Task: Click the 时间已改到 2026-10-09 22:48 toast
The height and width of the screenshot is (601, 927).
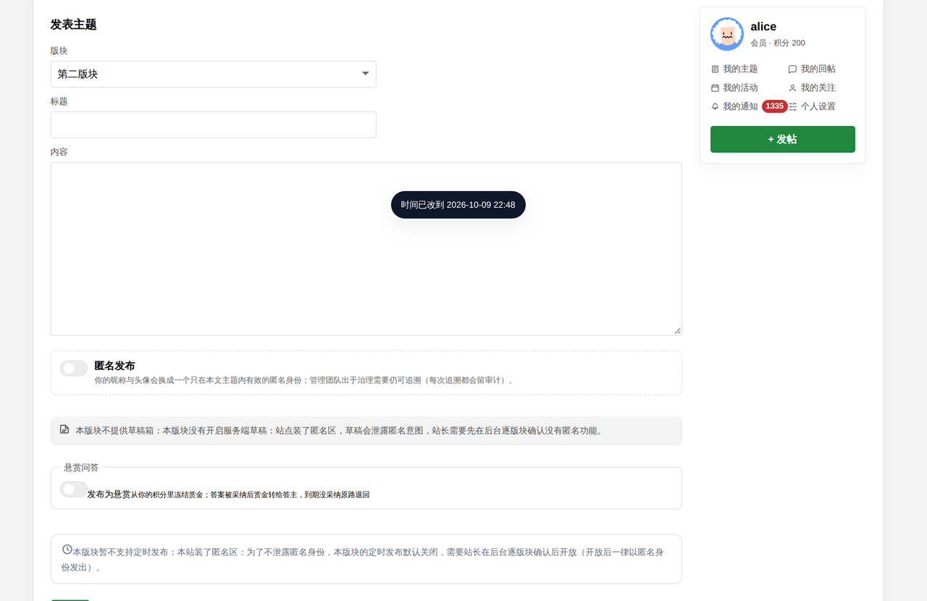Action: coord(458,205)
